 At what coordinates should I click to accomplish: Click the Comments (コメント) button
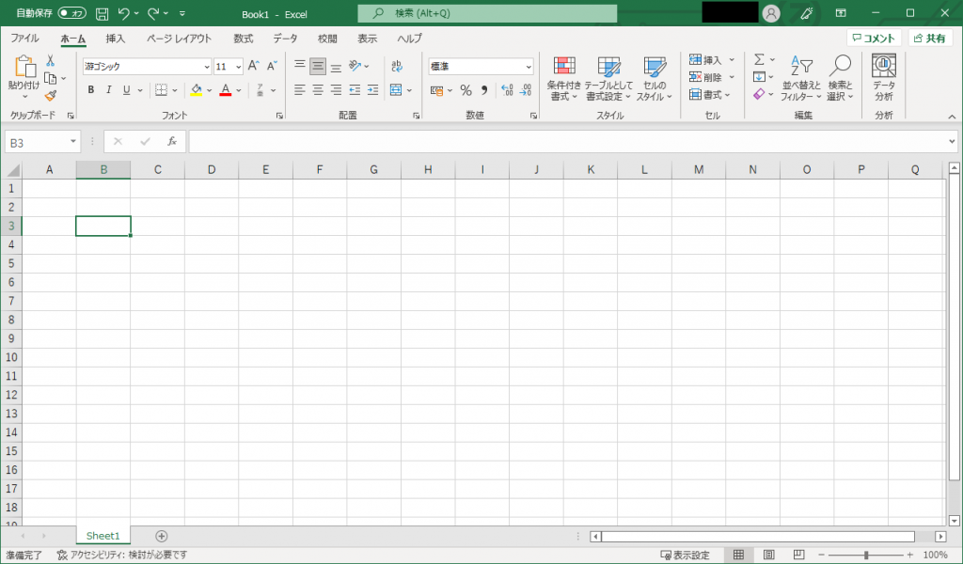pyautogui.click(x=874, y=38)
